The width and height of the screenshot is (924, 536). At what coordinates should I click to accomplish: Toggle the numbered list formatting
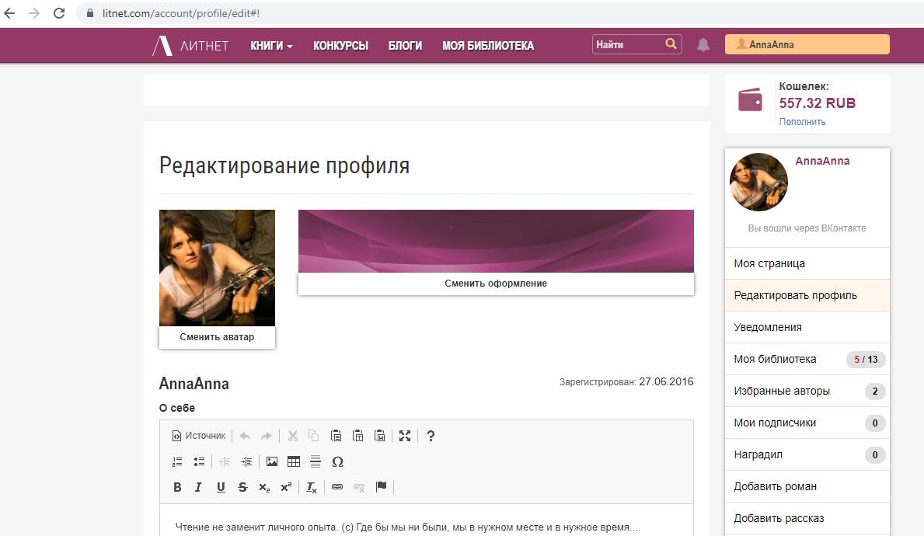177,461
